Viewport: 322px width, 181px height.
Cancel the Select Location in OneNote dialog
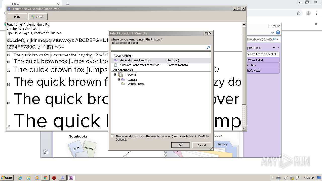202,145
